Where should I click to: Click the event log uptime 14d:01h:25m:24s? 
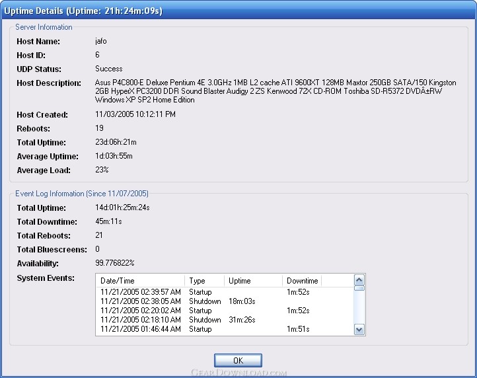click(x=122, y=208)
